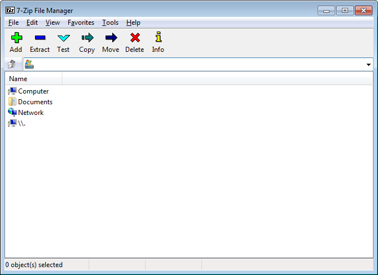The image size is (378, 275).
Task: Sort by the Name column header
Action: [34, 79]
